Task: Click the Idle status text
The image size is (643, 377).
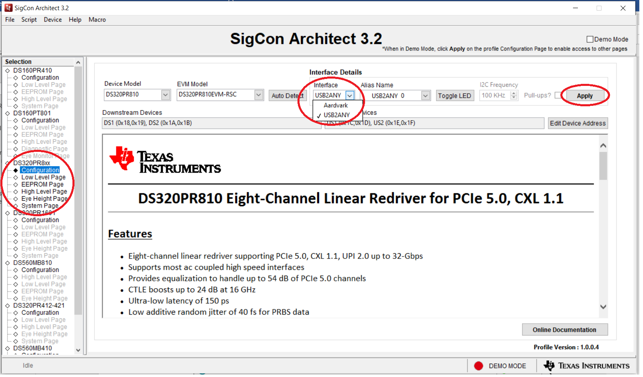Action: [x=28, y=366]
